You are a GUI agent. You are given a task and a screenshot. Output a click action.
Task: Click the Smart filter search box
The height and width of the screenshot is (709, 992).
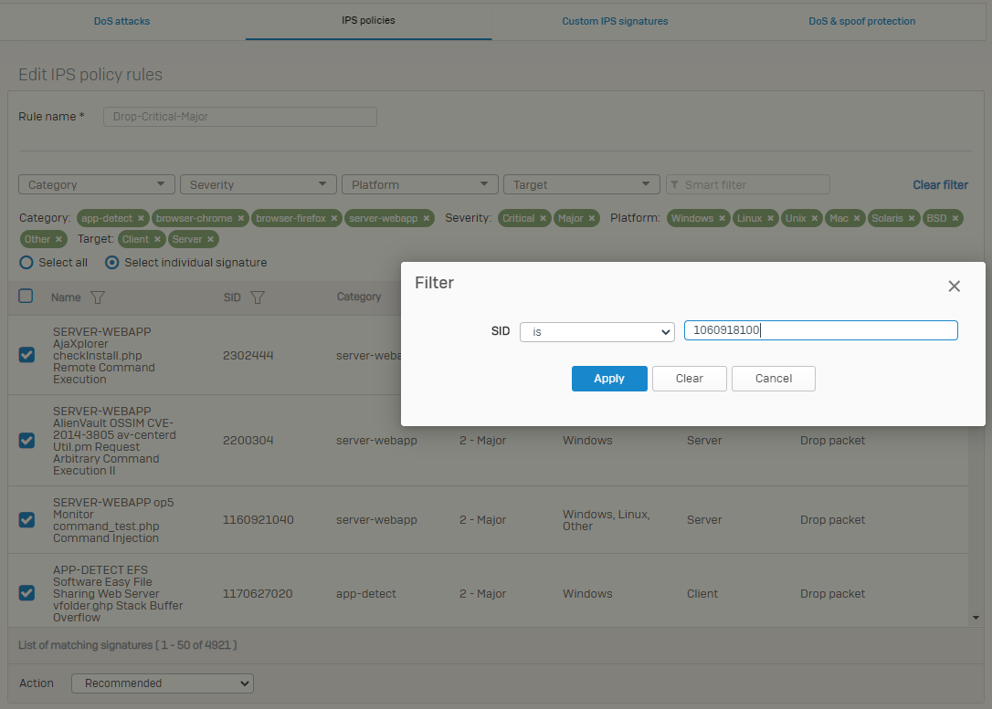pos(748,184)
